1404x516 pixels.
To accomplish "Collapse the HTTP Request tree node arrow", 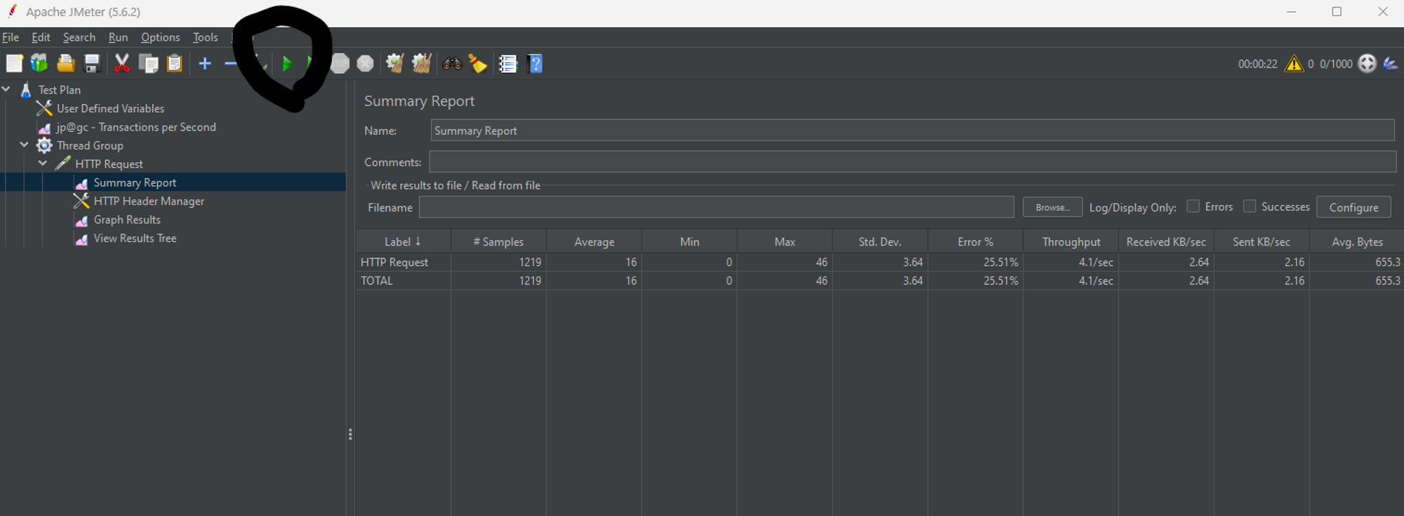I will (43, 163).
